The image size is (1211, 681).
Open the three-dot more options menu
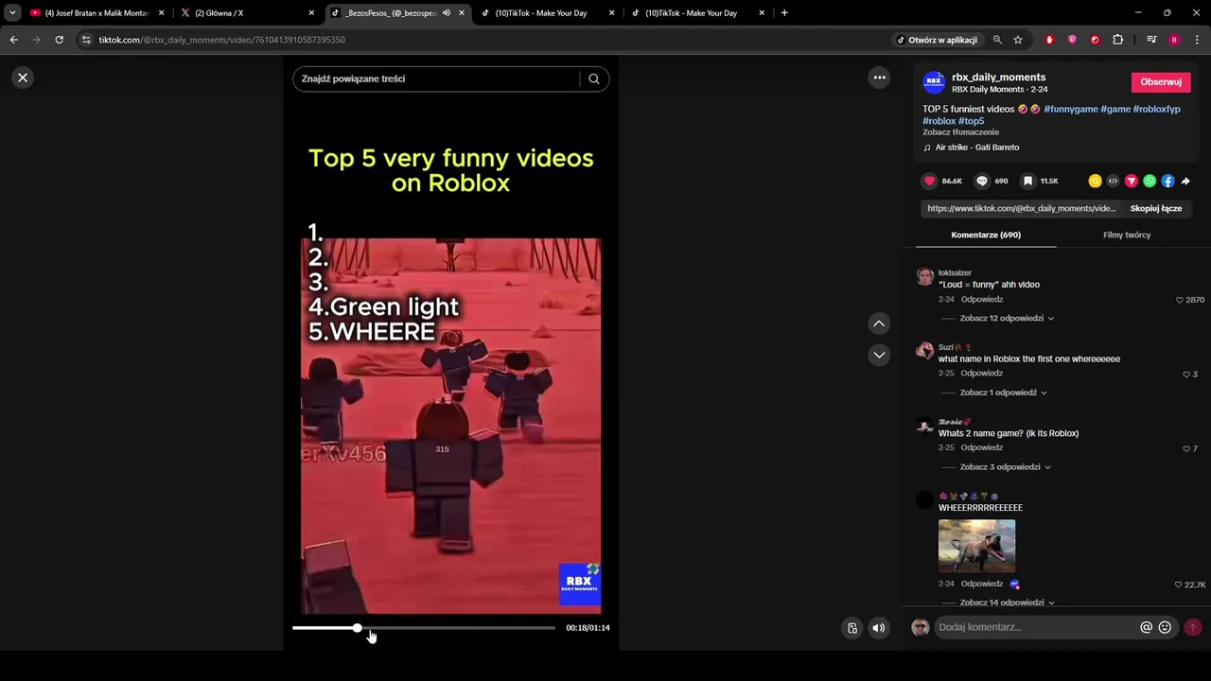coord(879,78)
